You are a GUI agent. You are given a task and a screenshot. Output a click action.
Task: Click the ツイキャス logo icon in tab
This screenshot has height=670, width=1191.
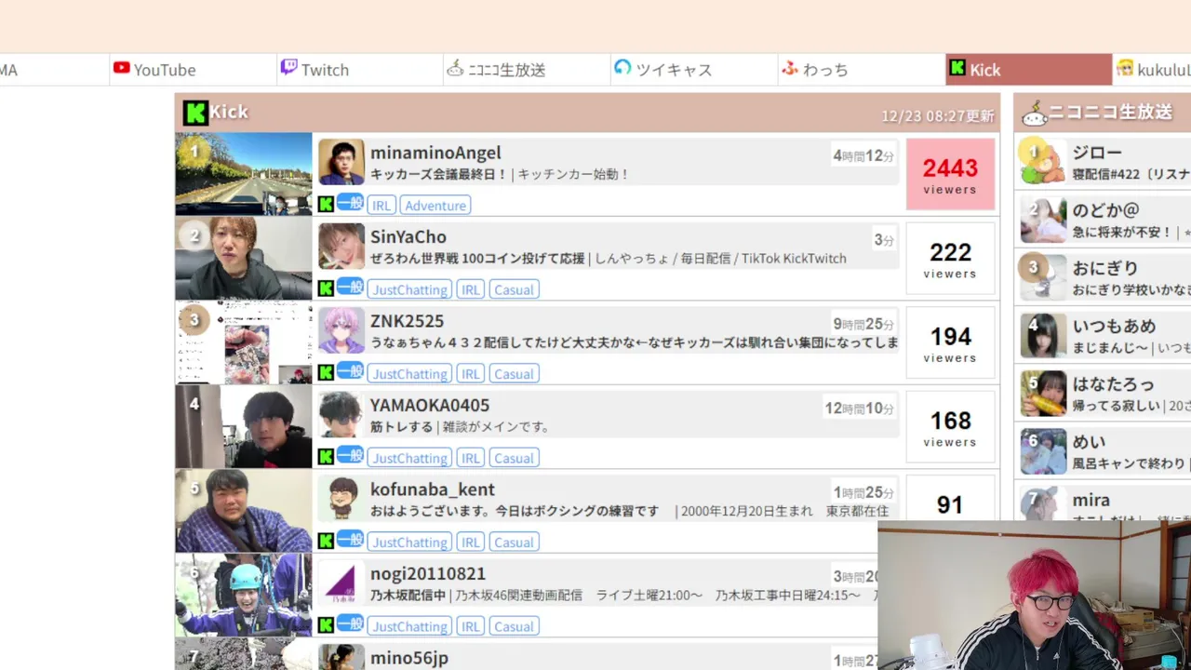pos(622,68)
